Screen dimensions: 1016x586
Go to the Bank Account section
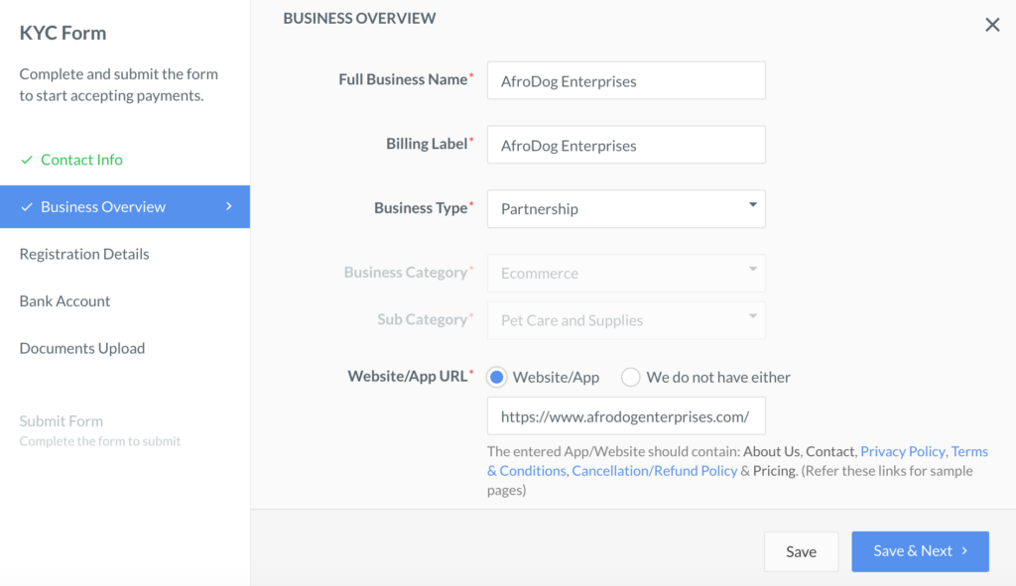(64, 300)
